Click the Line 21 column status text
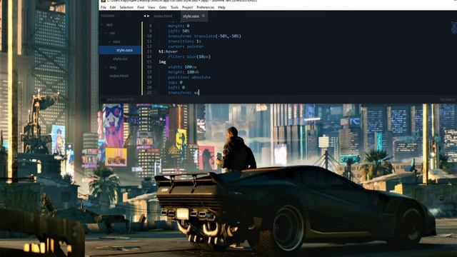457x257 pixels. (x=120, y=100)
